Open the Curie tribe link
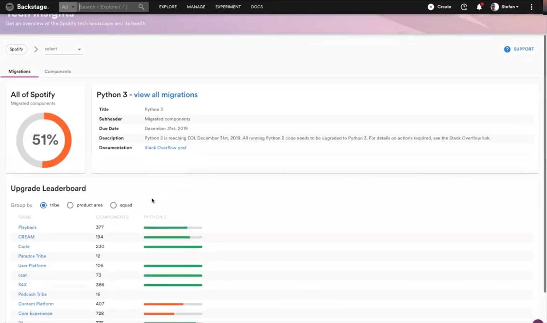Screen dimensions: 547x323 pos(24,246)
